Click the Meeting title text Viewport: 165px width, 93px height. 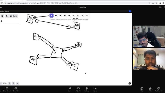[82, 7]
